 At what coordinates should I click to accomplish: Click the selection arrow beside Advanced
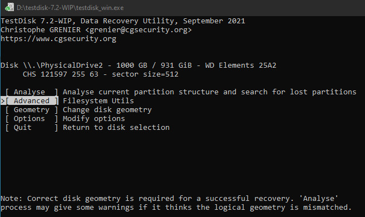(x=3, y=101)
